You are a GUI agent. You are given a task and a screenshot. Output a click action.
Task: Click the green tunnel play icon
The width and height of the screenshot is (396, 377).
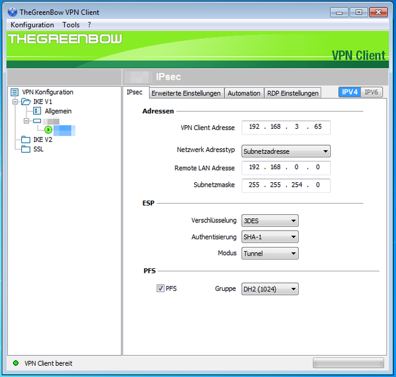48,129
